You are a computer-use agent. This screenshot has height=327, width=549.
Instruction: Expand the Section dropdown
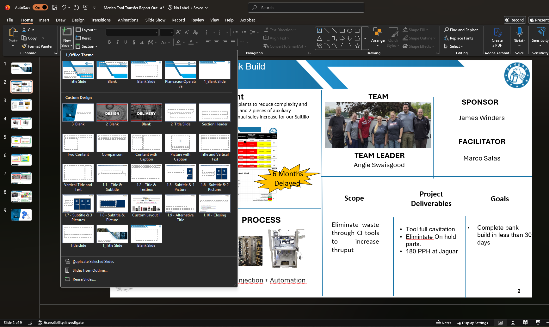pos(87,46)
